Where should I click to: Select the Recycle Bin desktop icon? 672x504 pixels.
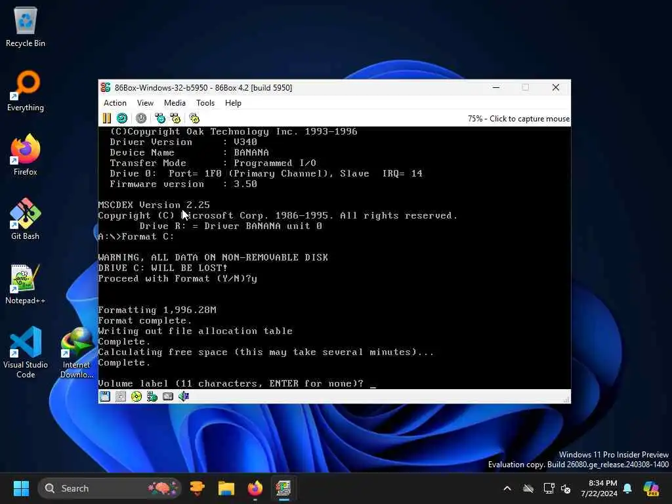[x=26, y=26]
